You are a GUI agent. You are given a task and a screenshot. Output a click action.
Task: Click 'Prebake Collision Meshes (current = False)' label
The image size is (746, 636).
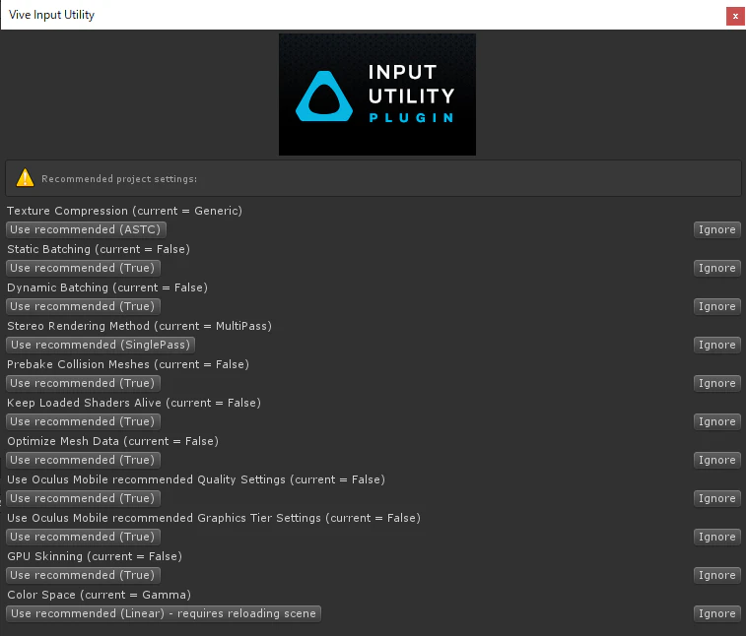128,364
